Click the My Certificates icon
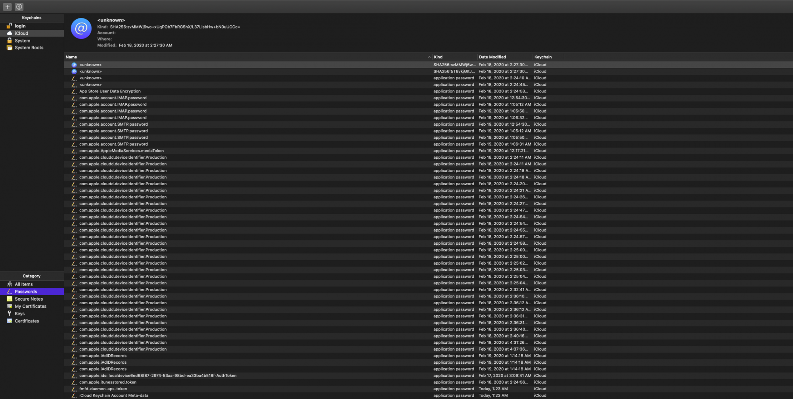 tap(10, 306)
